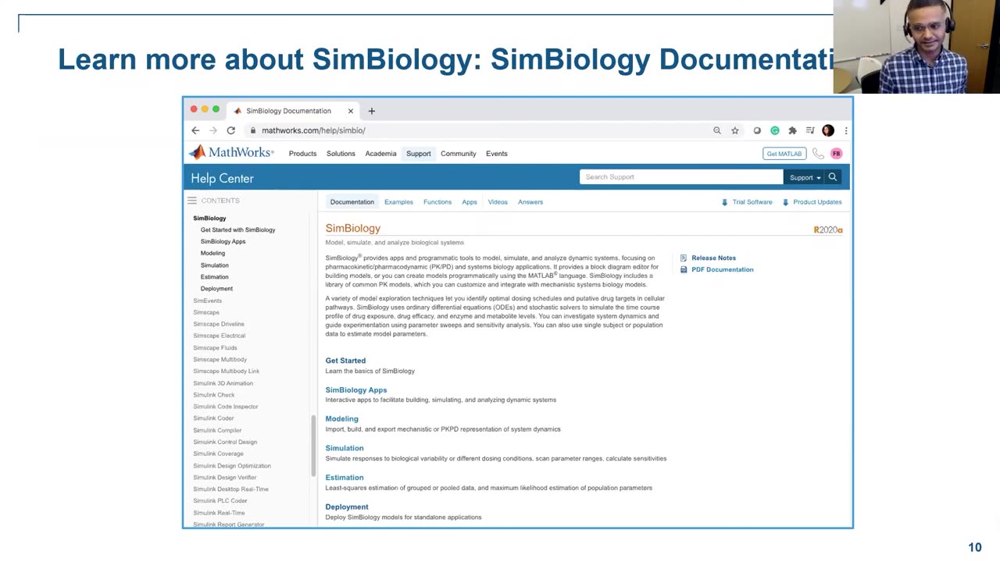Switch to the Examples tab
The width and height of the screenshot is (1000, 562).
point(398,202)
